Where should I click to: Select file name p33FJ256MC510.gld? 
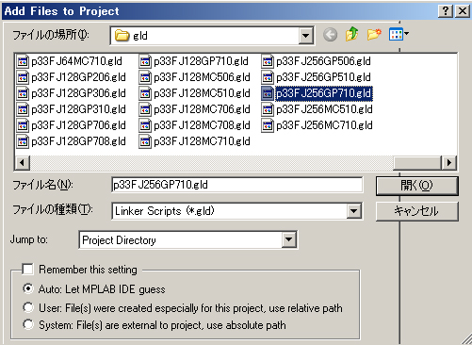(324, 109)
